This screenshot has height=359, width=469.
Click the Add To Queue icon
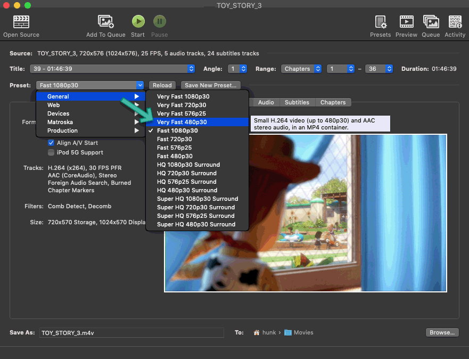coord(105,21)
